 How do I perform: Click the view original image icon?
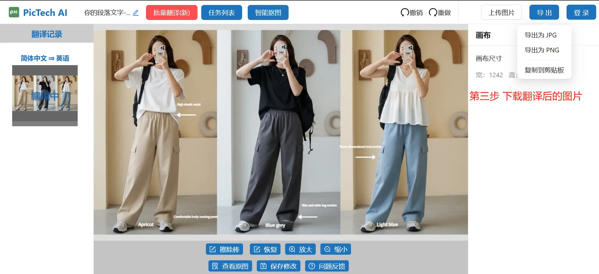(215, 266)
